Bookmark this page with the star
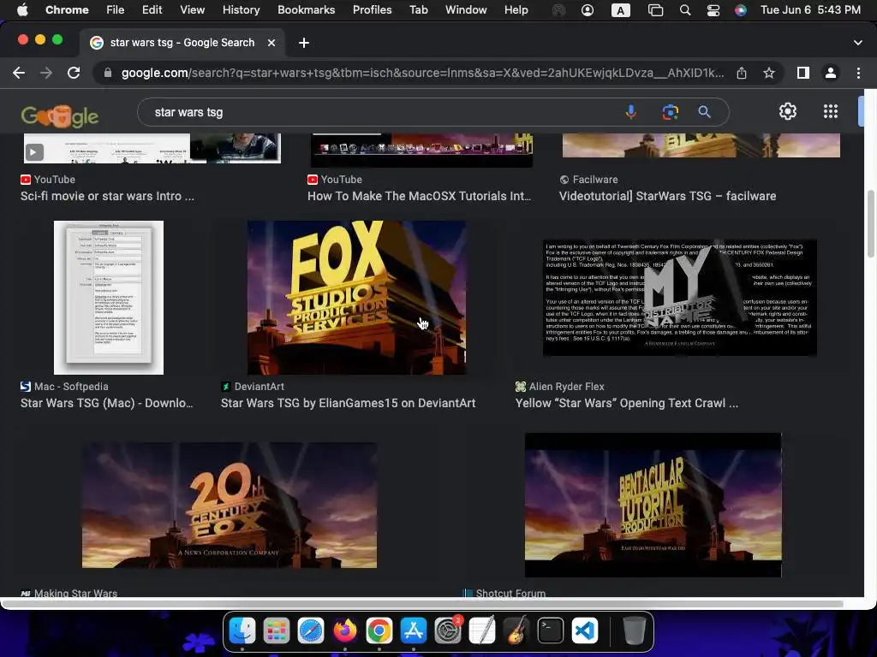Image resolution: width=877 pixels, height=657 pixels. [x=769, y=74]
